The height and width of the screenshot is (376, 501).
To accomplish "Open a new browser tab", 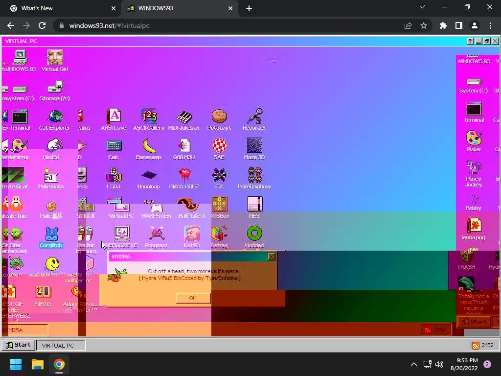I will tap(249, 9).
